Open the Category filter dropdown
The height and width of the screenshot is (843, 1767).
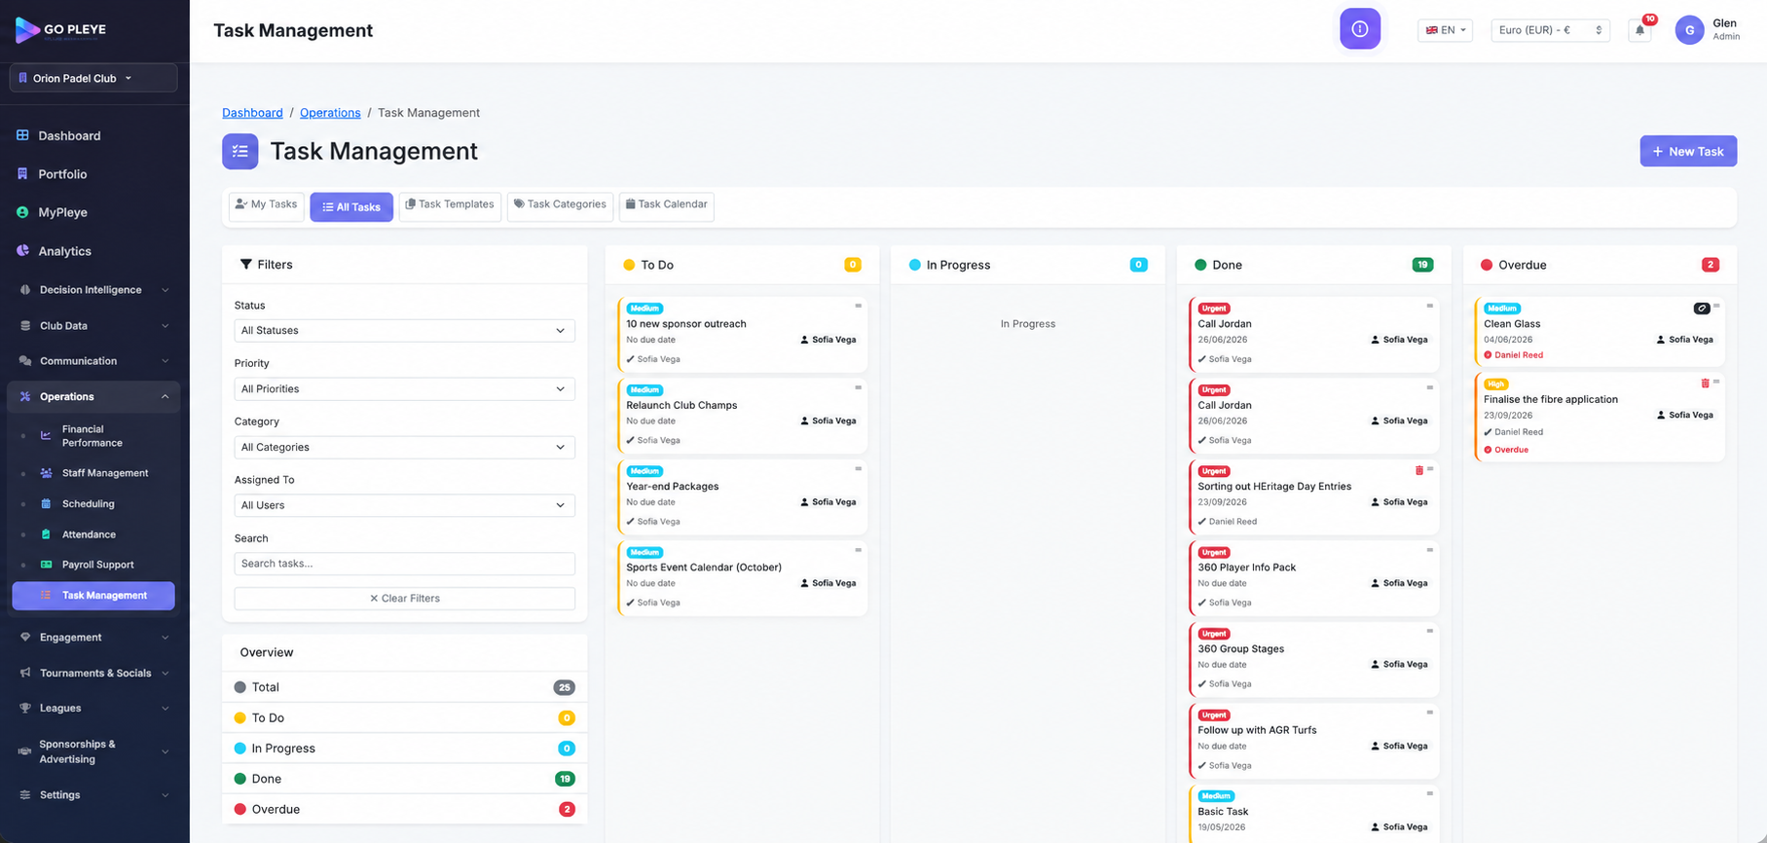(404, 448)
